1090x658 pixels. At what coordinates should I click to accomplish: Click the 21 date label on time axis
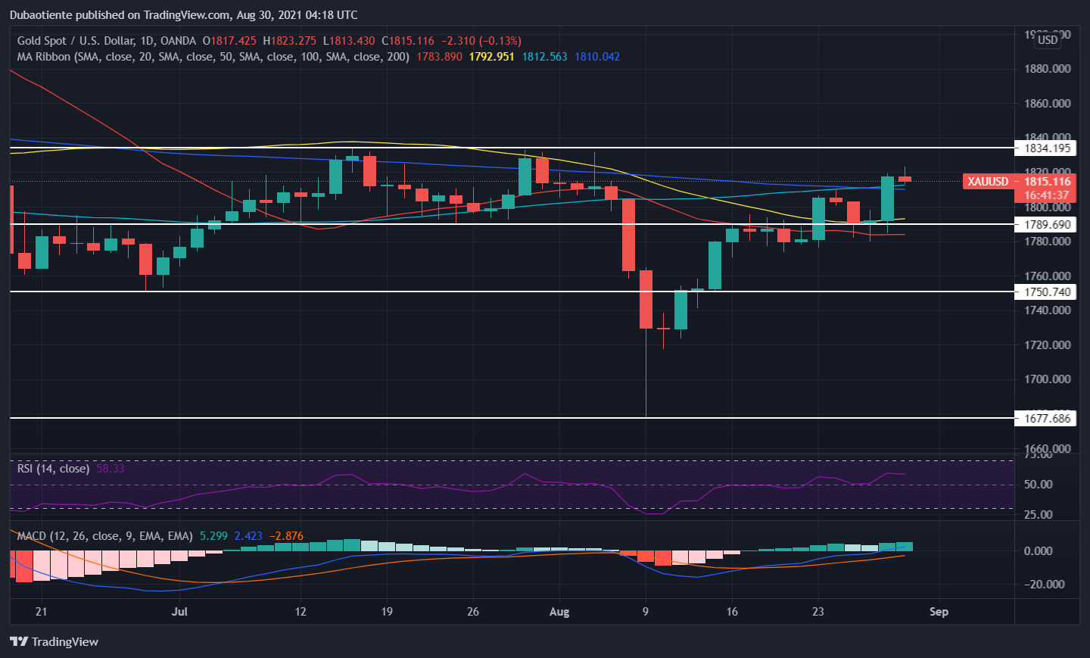pyautogui.click(x=41, y=612)
